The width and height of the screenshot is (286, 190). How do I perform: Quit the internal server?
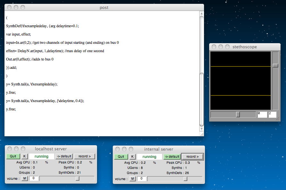point(121,157)
